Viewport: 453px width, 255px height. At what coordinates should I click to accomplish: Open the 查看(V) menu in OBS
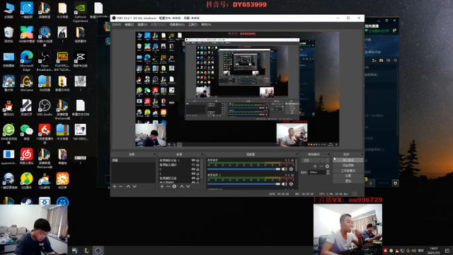(142, 25)
